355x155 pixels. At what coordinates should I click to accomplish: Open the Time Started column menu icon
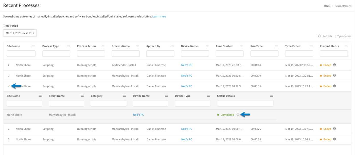pyautogui.click(x=242, y=46)
